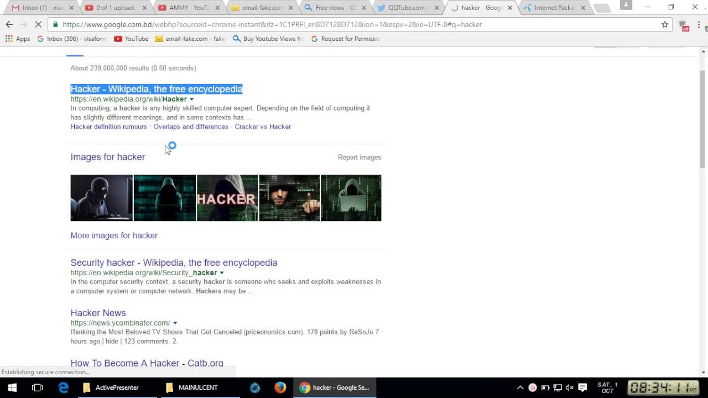Image resolution: width=708 pixels, height=398 pixels.
Task: Open the 'Buy Youtube Views' bookmark
Action: 268,39
